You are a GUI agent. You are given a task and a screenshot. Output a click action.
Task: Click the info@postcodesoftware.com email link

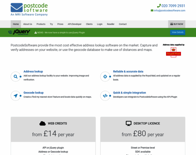pyautogui.click(x=170, y=11)
